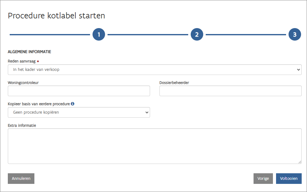This screenshot has width=307, height=192.
Task: Select the Dossierbeheerder label
Action: 174,83
